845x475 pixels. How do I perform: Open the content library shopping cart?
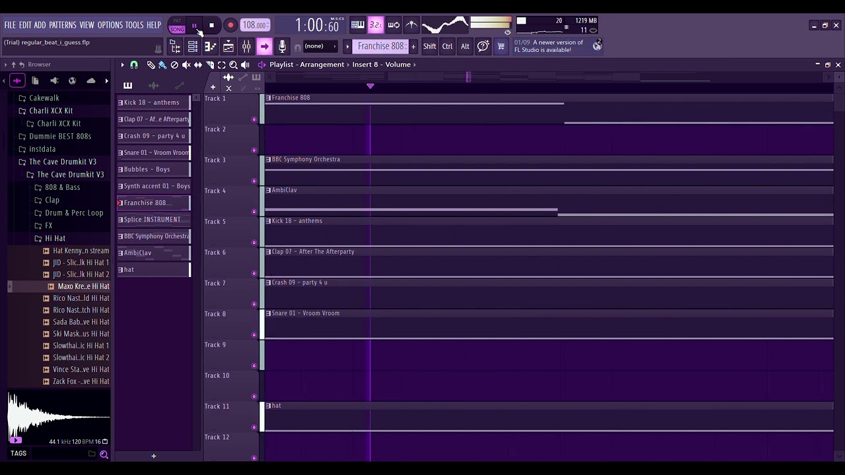(x=501, y=46)
